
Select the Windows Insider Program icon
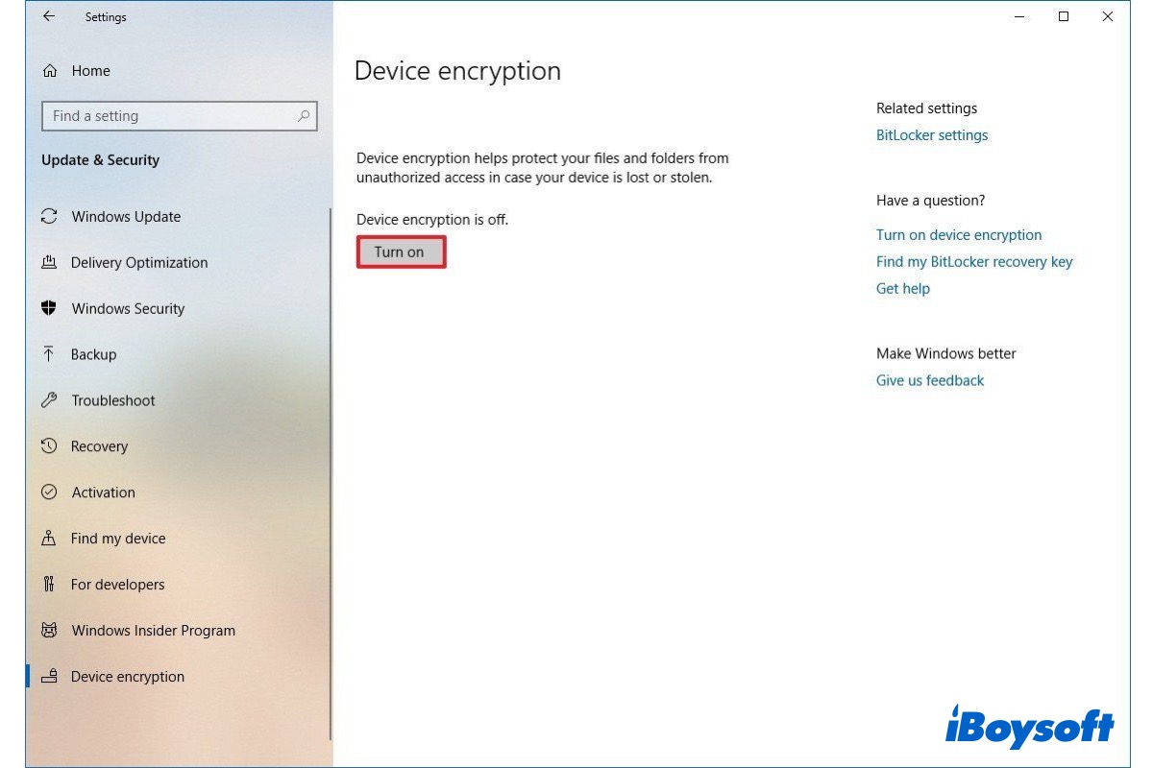click(x=50, y=630)
